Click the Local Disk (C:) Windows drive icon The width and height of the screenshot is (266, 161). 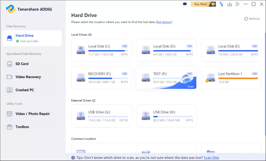[81, 50]
